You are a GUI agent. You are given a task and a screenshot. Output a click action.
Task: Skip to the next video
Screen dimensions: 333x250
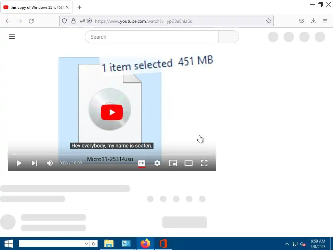tap(34, 163)
